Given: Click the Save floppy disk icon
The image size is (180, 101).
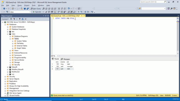Looking at the screenshot, I should [25, 9].
